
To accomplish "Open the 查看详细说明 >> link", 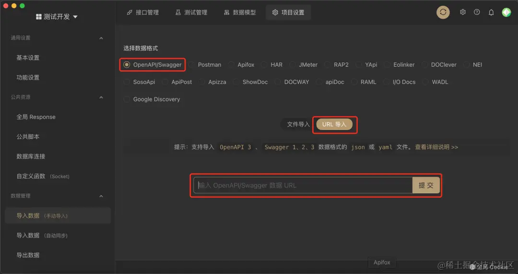I will point(436,147).
